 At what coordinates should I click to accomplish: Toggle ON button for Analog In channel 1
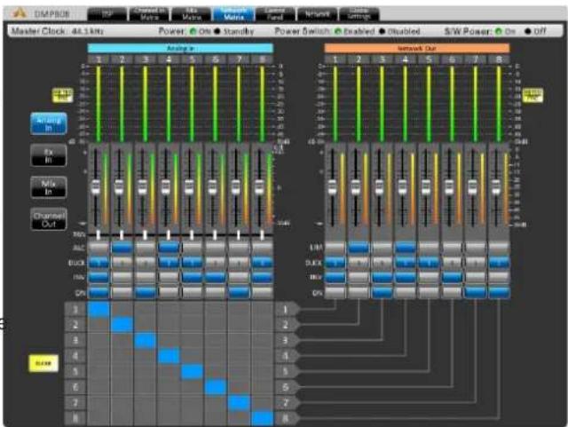pyautogui.click(x=99, y=293)
